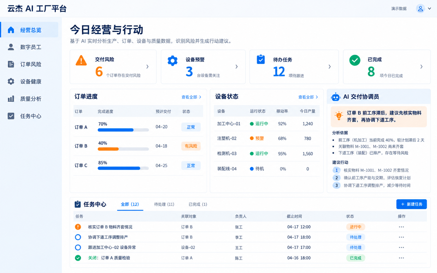
Task: Toggle circle for 跟进加工中心-02 设备异常 task
Action: 78,247
